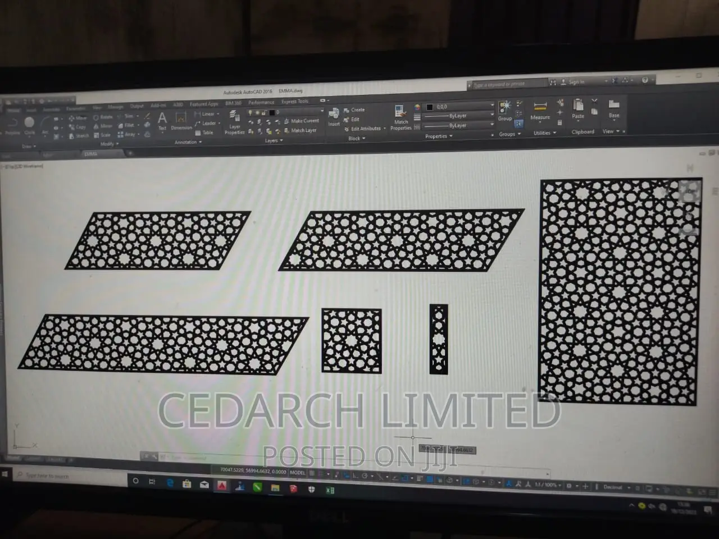Image resolution: width=719 pixels, height=539 pixels.
Task: Open Layer Properties manager
Action: (234, 123)
